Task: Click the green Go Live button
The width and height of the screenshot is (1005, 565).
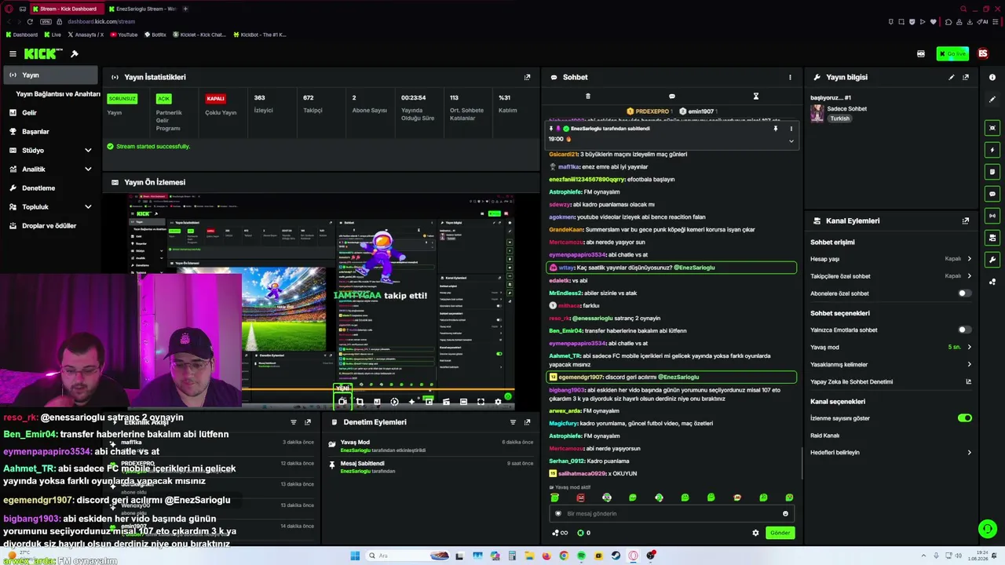Action: point(952,53)
